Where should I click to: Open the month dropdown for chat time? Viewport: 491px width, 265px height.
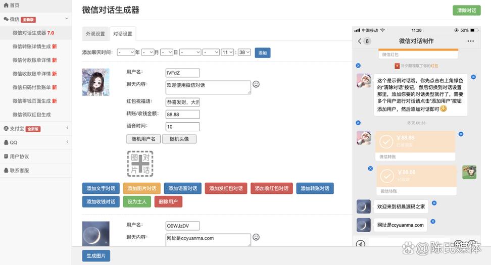click(x=148, y=52)
